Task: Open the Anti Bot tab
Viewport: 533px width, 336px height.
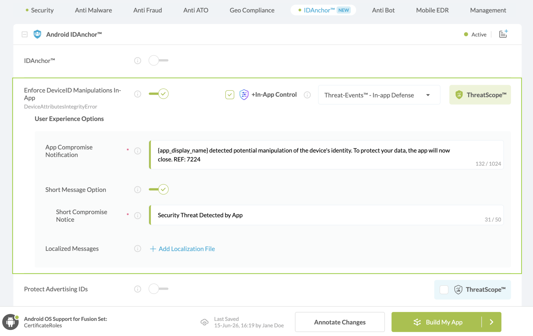Action: coord(383,10)
